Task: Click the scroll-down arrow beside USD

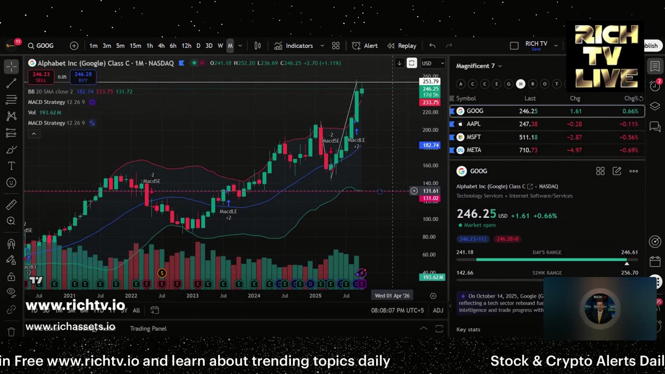Action: coord(399,63)
